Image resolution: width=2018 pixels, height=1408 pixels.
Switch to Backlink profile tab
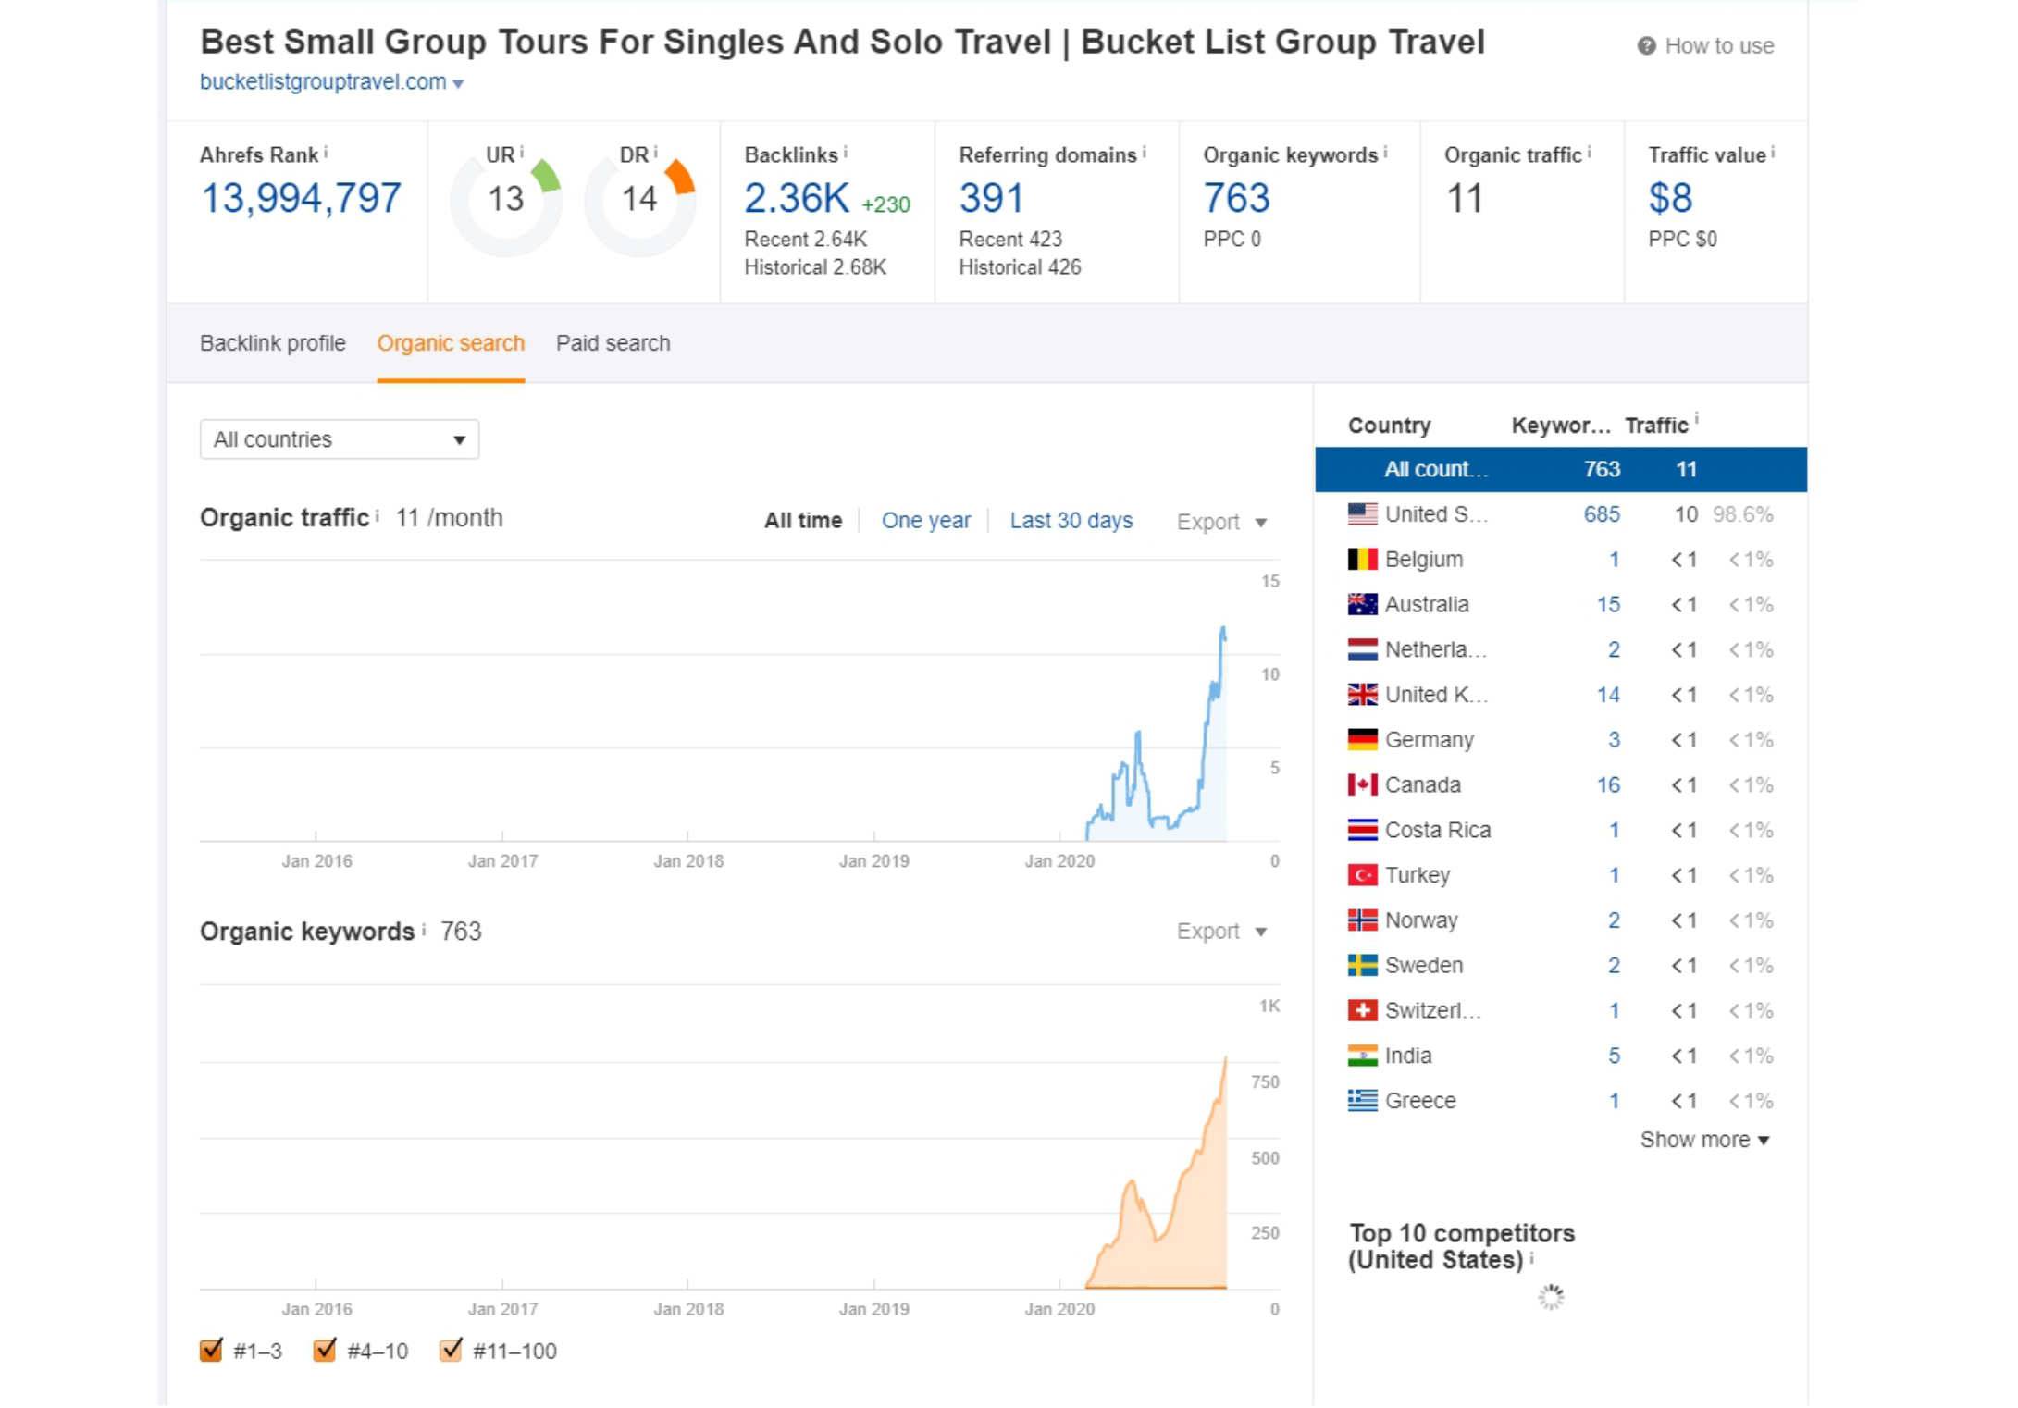pos(273,343)
